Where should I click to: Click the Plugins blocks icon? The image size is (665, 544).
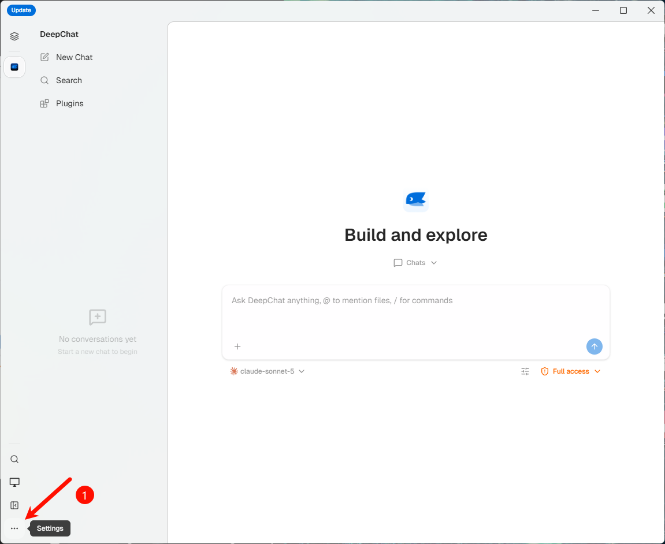click(x=44, y=103)
